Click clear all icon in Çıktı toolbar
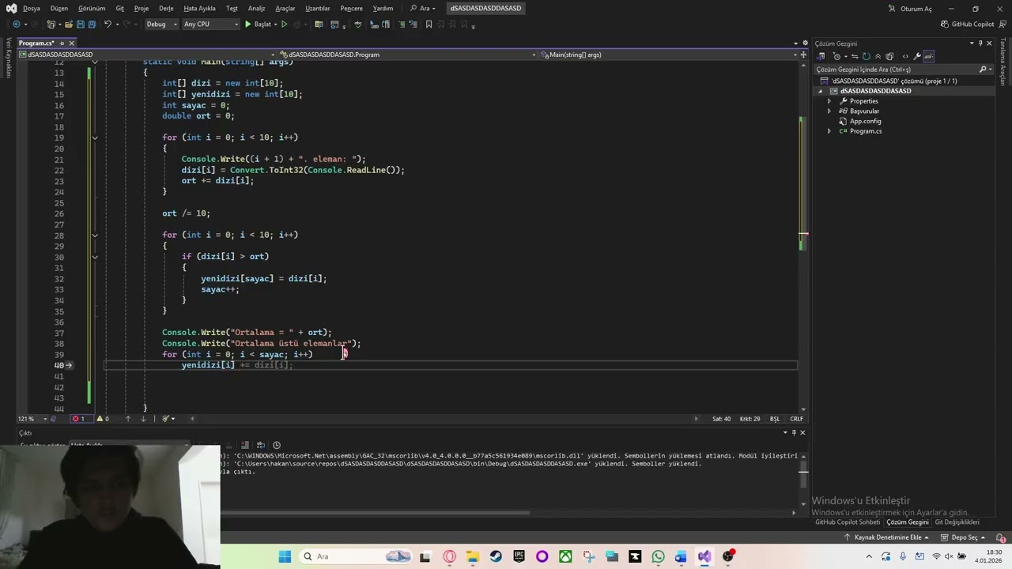 pyautogui.click(x=245, y=445)
